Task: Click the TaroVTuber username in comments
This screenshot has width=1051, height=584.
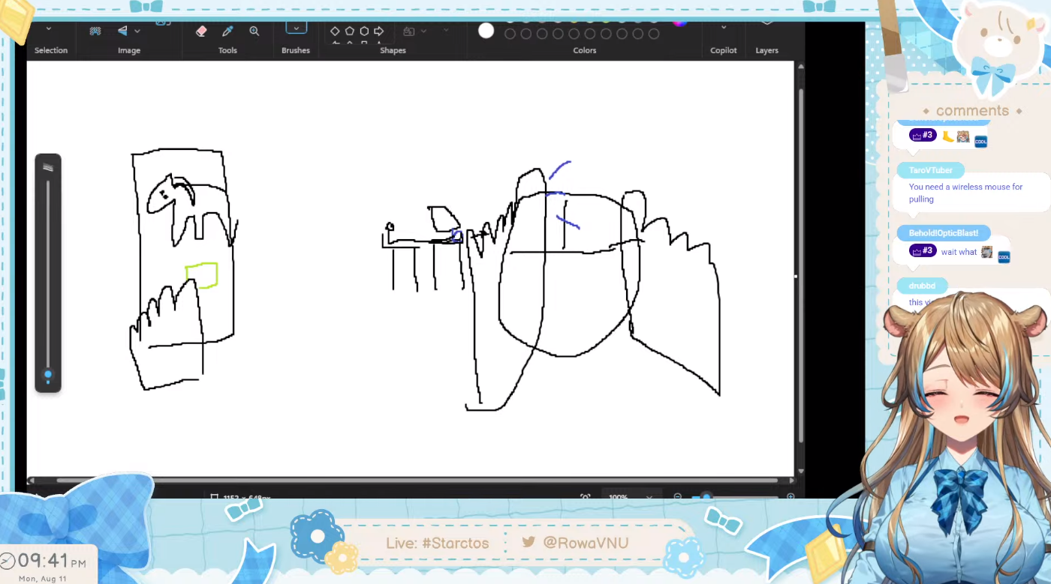Action: (x=931, y=170)
